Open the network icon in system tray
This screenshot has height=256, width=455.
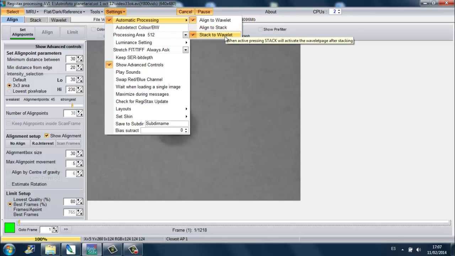410,250
